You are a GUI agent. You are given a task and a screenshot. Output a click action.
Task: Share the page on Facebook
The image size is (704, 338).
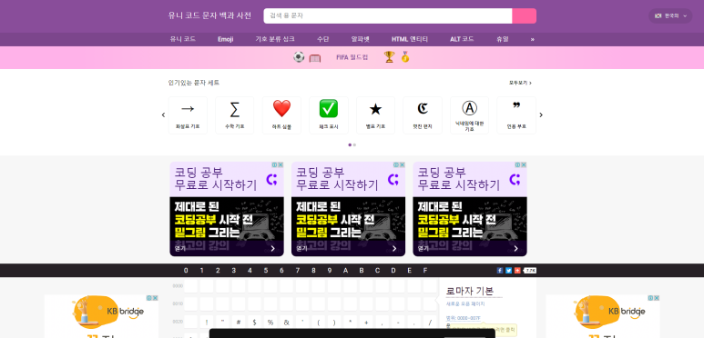tap(500, 271)
